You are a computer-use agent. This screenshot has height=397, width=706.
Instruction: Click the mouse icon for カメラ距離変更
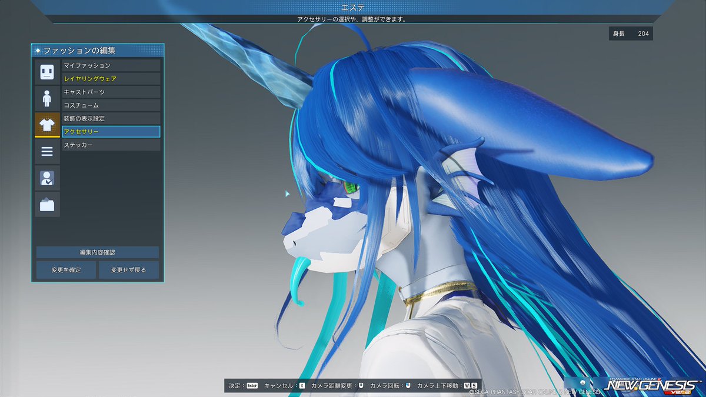click(361, 386)
